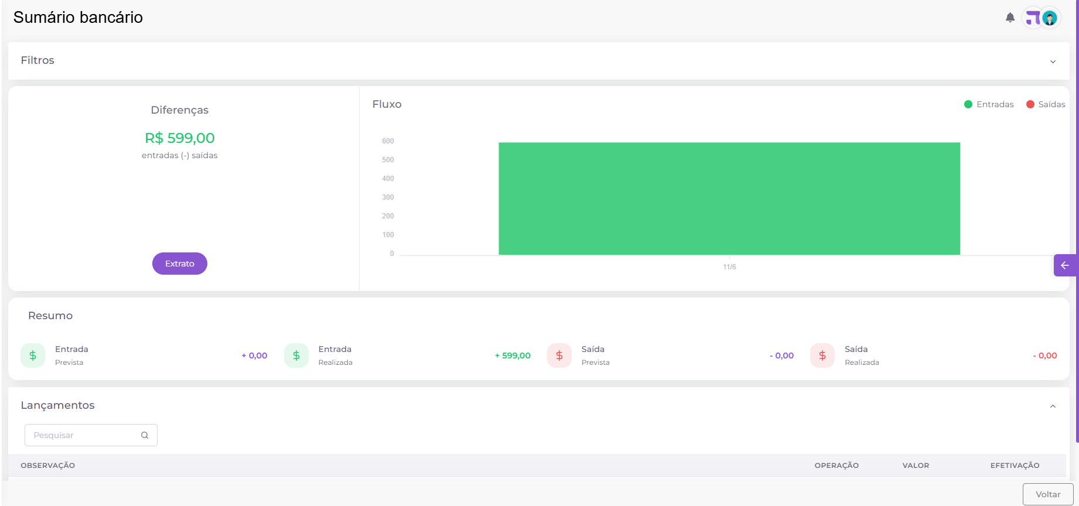
Task: Click the + 599,00 Entrada Realizada value
Action: coord(513,355)
